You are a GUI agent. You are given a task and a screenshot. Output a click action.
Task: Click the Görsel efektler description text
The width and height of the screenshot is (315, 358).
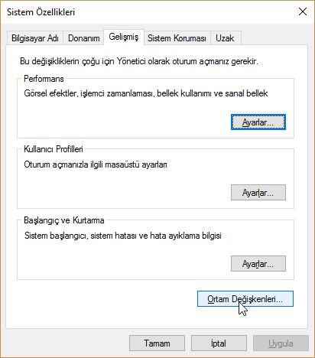pos(146,93)
